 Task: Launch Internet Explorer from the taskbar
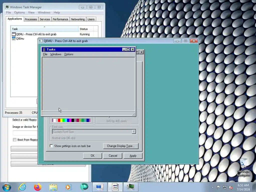click(22, 187)
